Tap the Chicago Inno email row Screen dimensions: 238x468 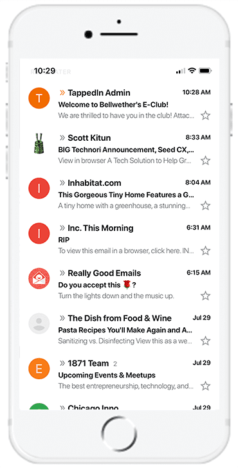point(120,406)
